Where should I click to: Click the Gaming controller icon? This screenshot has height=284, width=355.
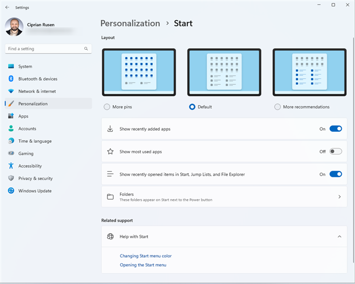pyautogui.click(x=11, y=153)
